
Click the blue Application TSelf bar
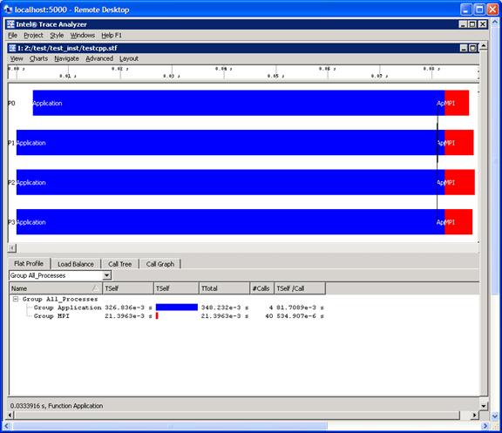click(x=177, y=308)
